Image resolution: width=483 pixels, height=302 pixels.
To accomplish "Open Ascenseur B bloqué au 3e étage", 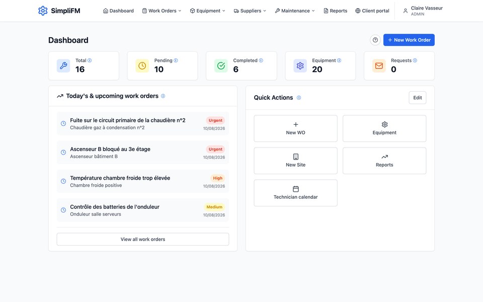I will (142, 152).
